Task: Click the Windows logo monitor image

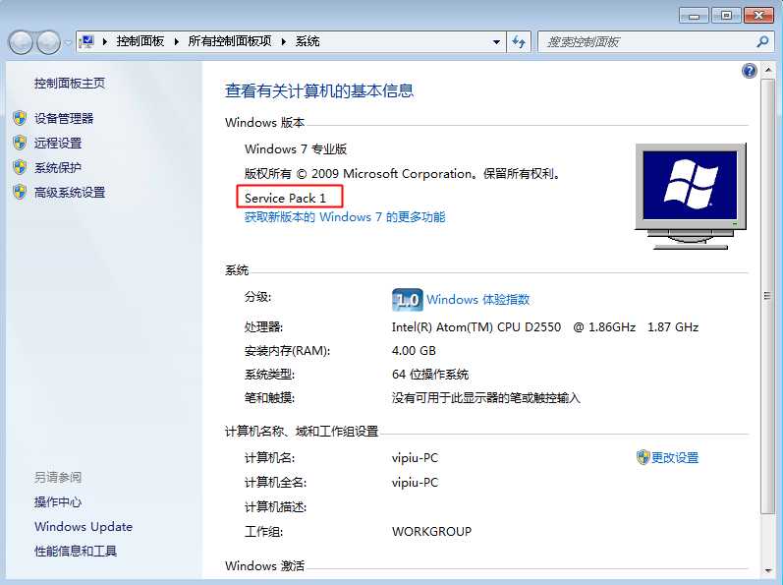Action: [x=691, y=196]
